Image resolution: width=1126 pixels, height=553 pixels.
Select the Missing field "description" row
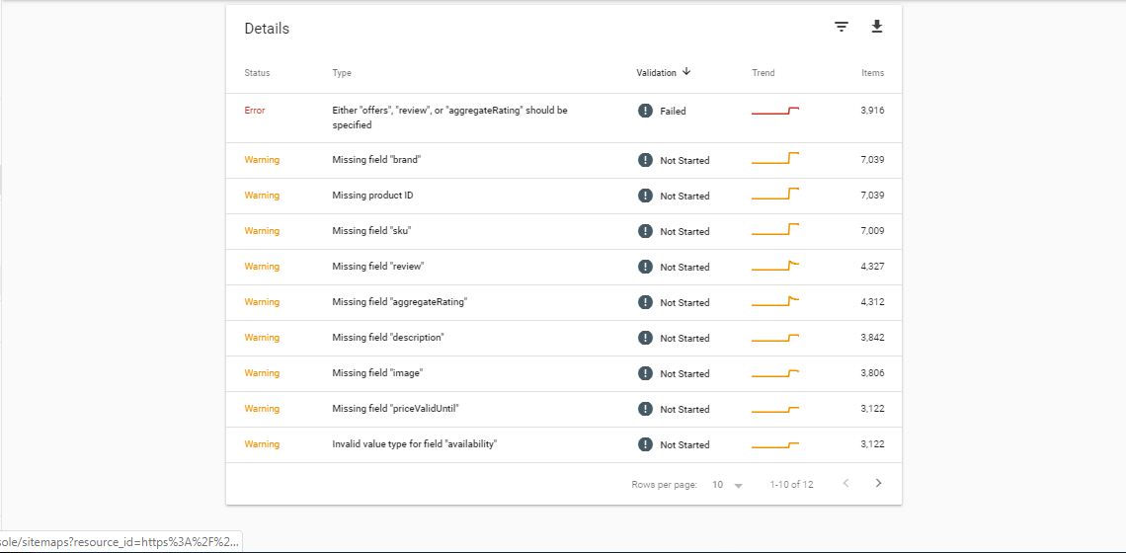[564, 339]
